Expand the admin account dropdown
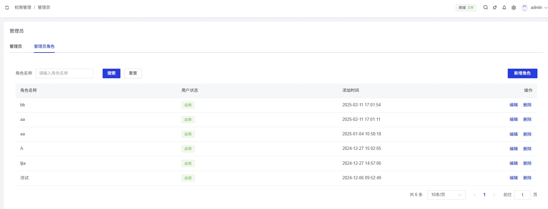Image resolution: width=548 pixels, height=209 pixels. [x=538, y=8]
